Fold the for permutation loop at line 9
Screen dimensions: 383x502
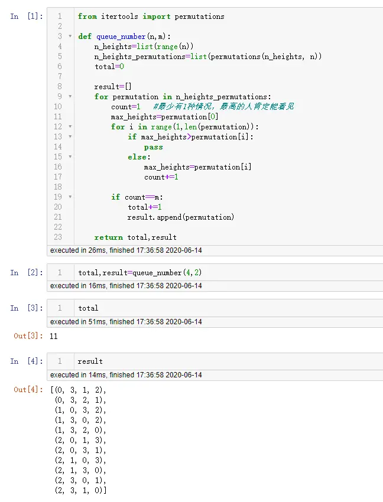[70, 97]
